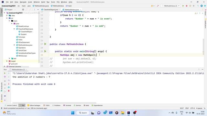Rerun MethodsInJava in Run panel
The height and width of the screenshot is (116, 207).
5,73
